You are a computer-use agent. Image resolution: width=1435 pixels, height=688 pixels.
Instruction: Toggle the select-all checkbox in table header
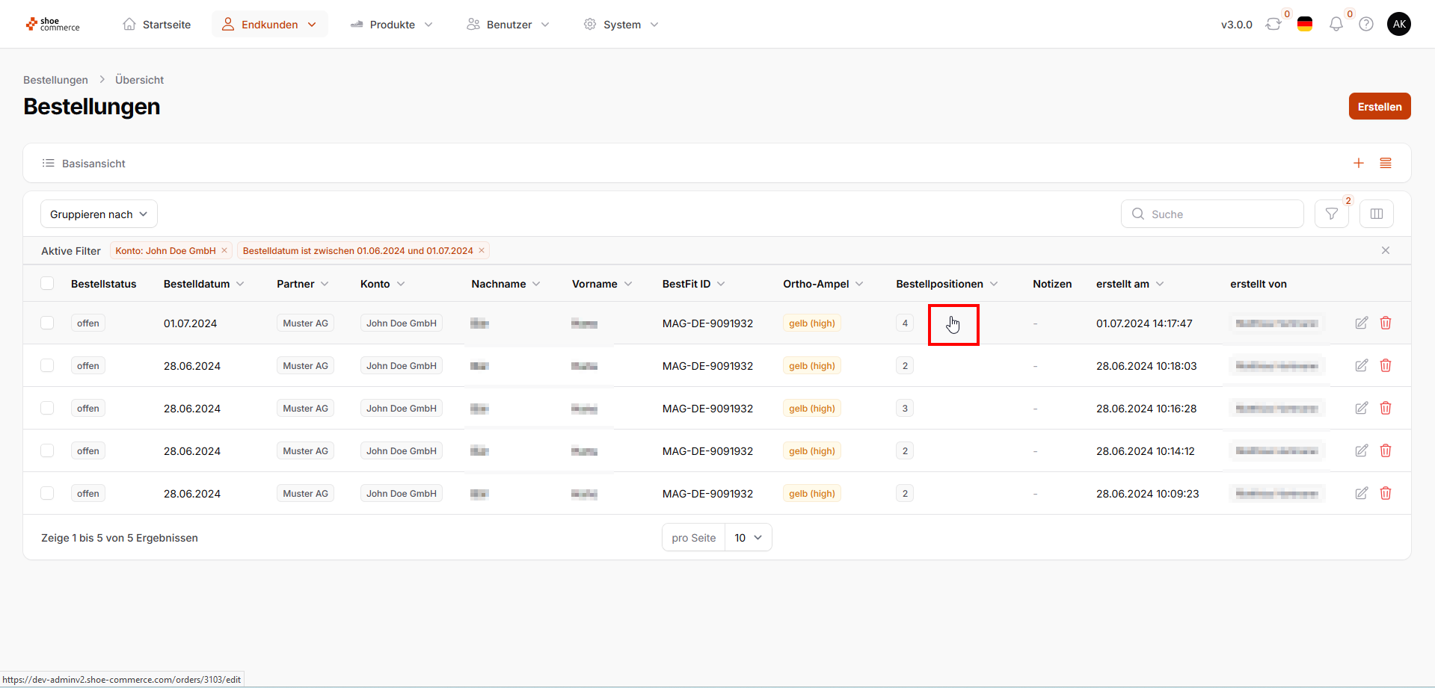(x=47, y=284)
